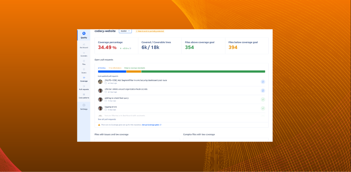351x172 pixels.
Task: Click the 2 Pending legend label
Action: tap(102, 68)
